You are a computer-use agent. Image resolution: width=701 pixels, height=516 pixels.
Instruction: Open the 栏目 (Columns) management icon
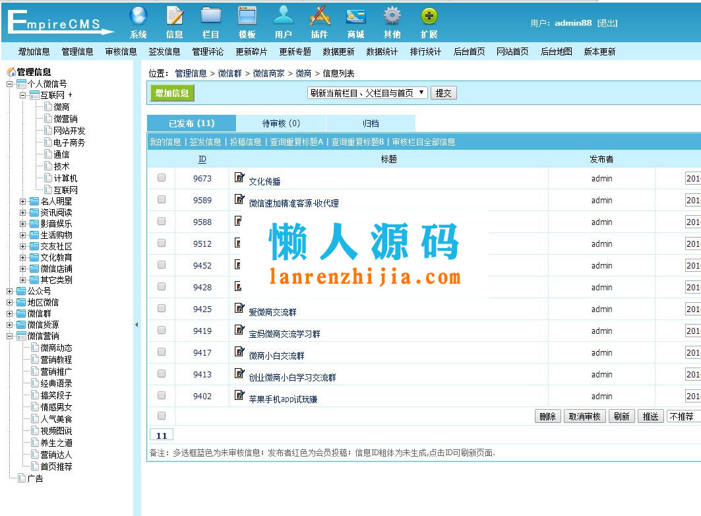pyautogui.click(x=210, y=20)
